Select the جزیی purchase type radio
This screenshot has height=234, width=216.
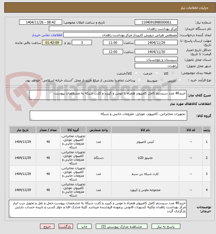pos(180,80)
